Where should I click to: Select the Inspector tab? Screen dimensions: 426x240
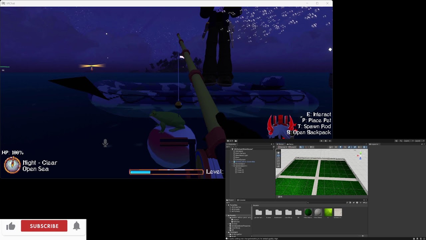(x=374, y=144)
